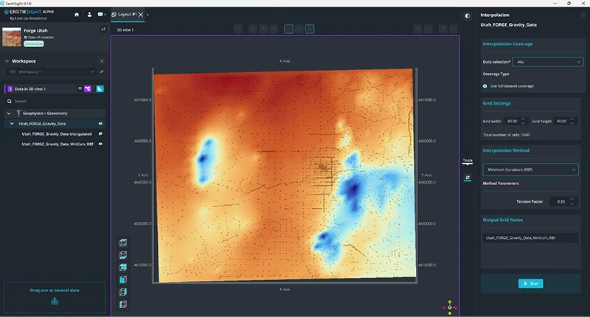Toggle the contrast theme icon
This screenshot has height=317, width=590.
pyautogui.click(x=468, y=15)
